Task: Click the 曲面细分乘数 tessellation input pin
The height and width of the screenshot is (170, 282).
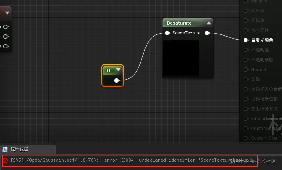Action: click(x=246, y=108)
